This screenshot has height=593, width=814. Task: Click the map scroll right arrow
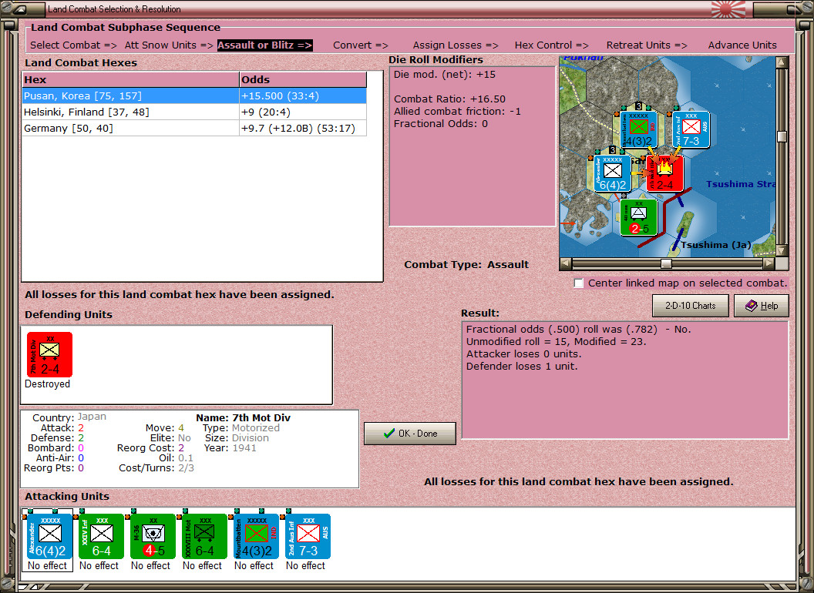(x=769, y=263)
